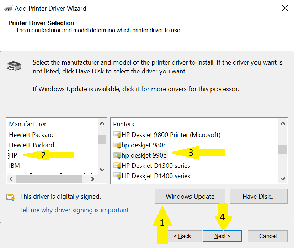Select Hewlett-Packard with hyphen manufacturer
The image size is (294, 248).
tap(32, 145)
